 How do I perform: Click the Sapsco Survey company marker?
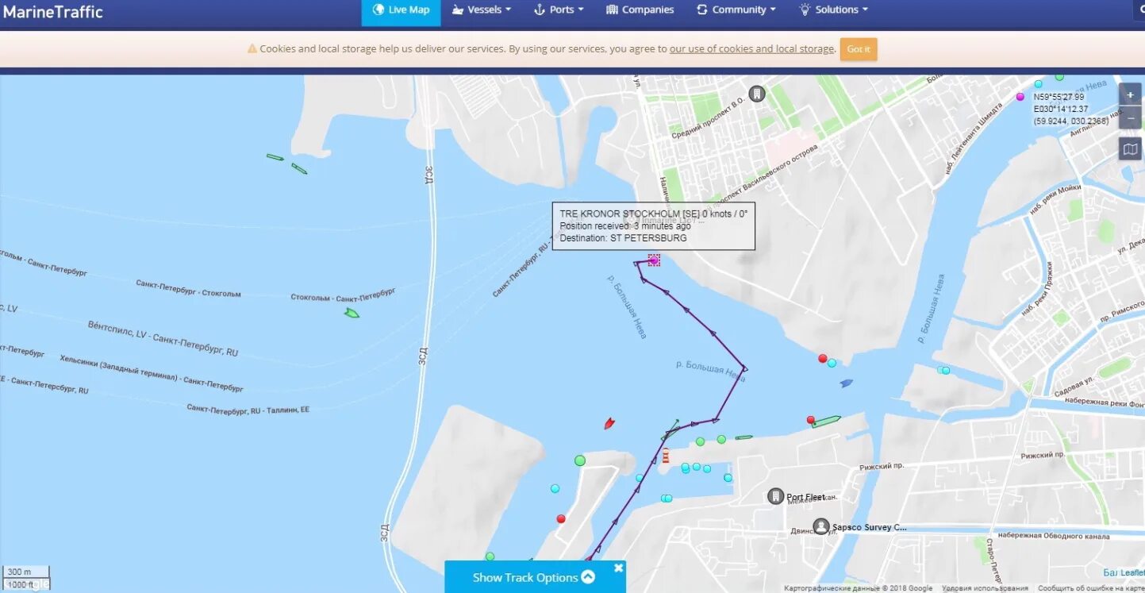[821, 527]
